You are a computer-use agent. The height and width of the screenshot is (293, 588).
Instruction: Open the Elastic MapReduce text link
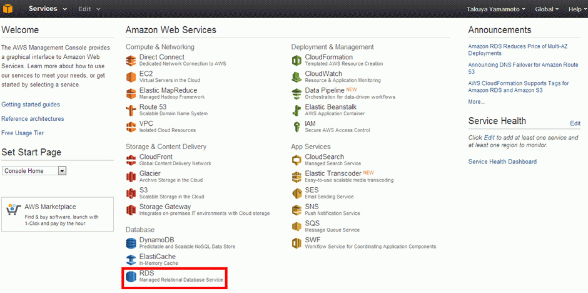168,90
